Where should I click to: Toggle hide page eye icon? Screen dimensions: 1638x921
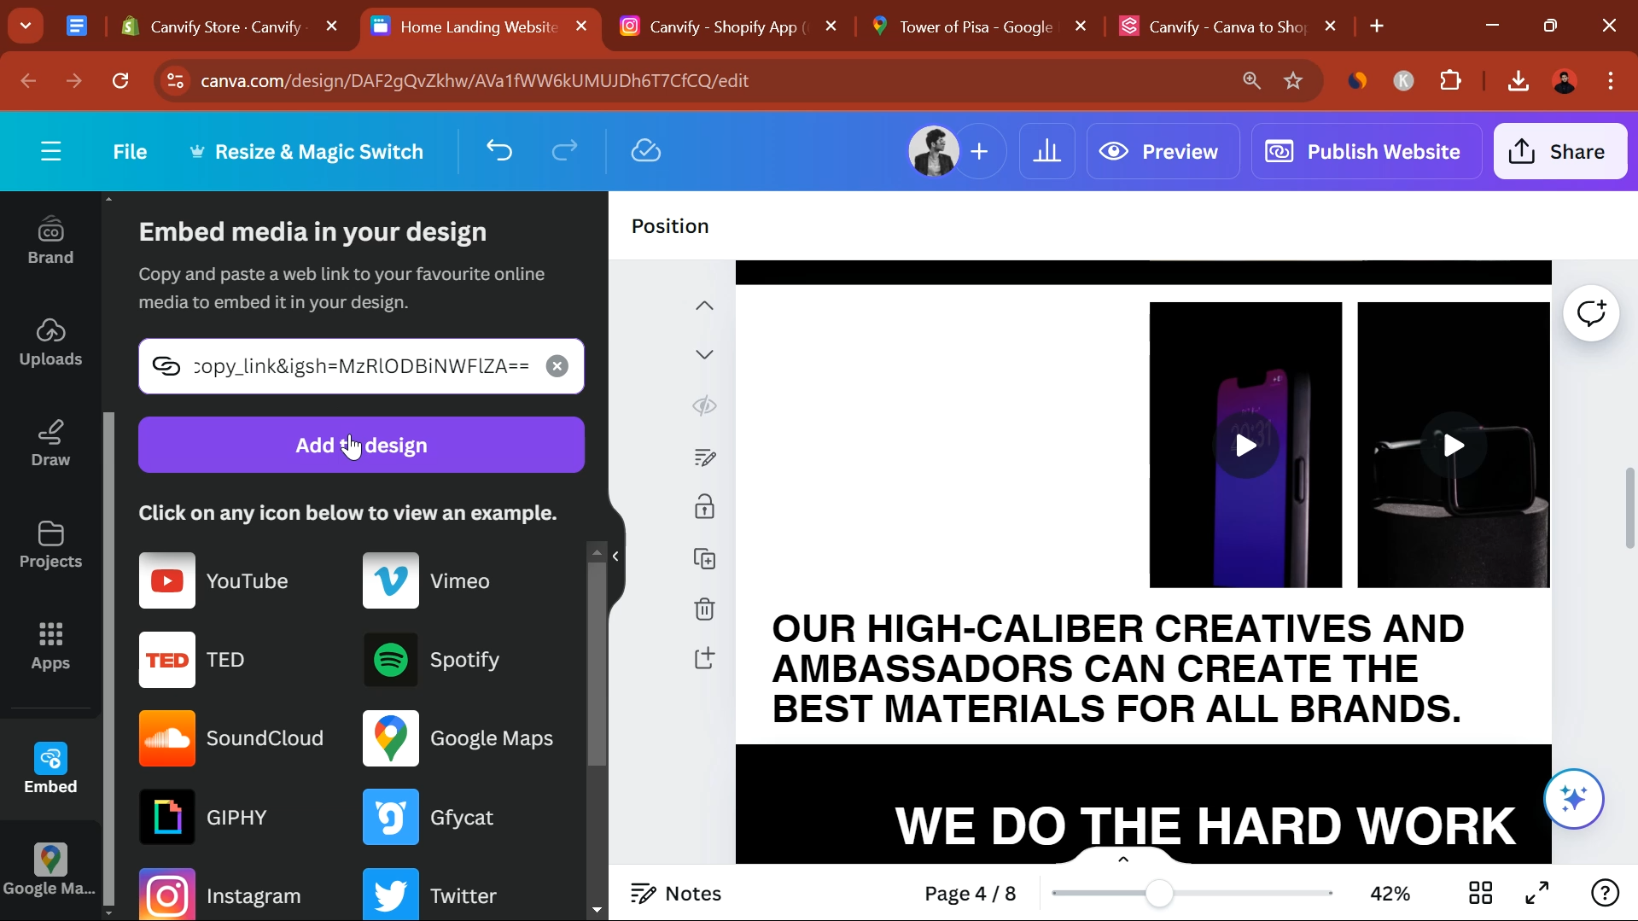(x=704, y=406)
